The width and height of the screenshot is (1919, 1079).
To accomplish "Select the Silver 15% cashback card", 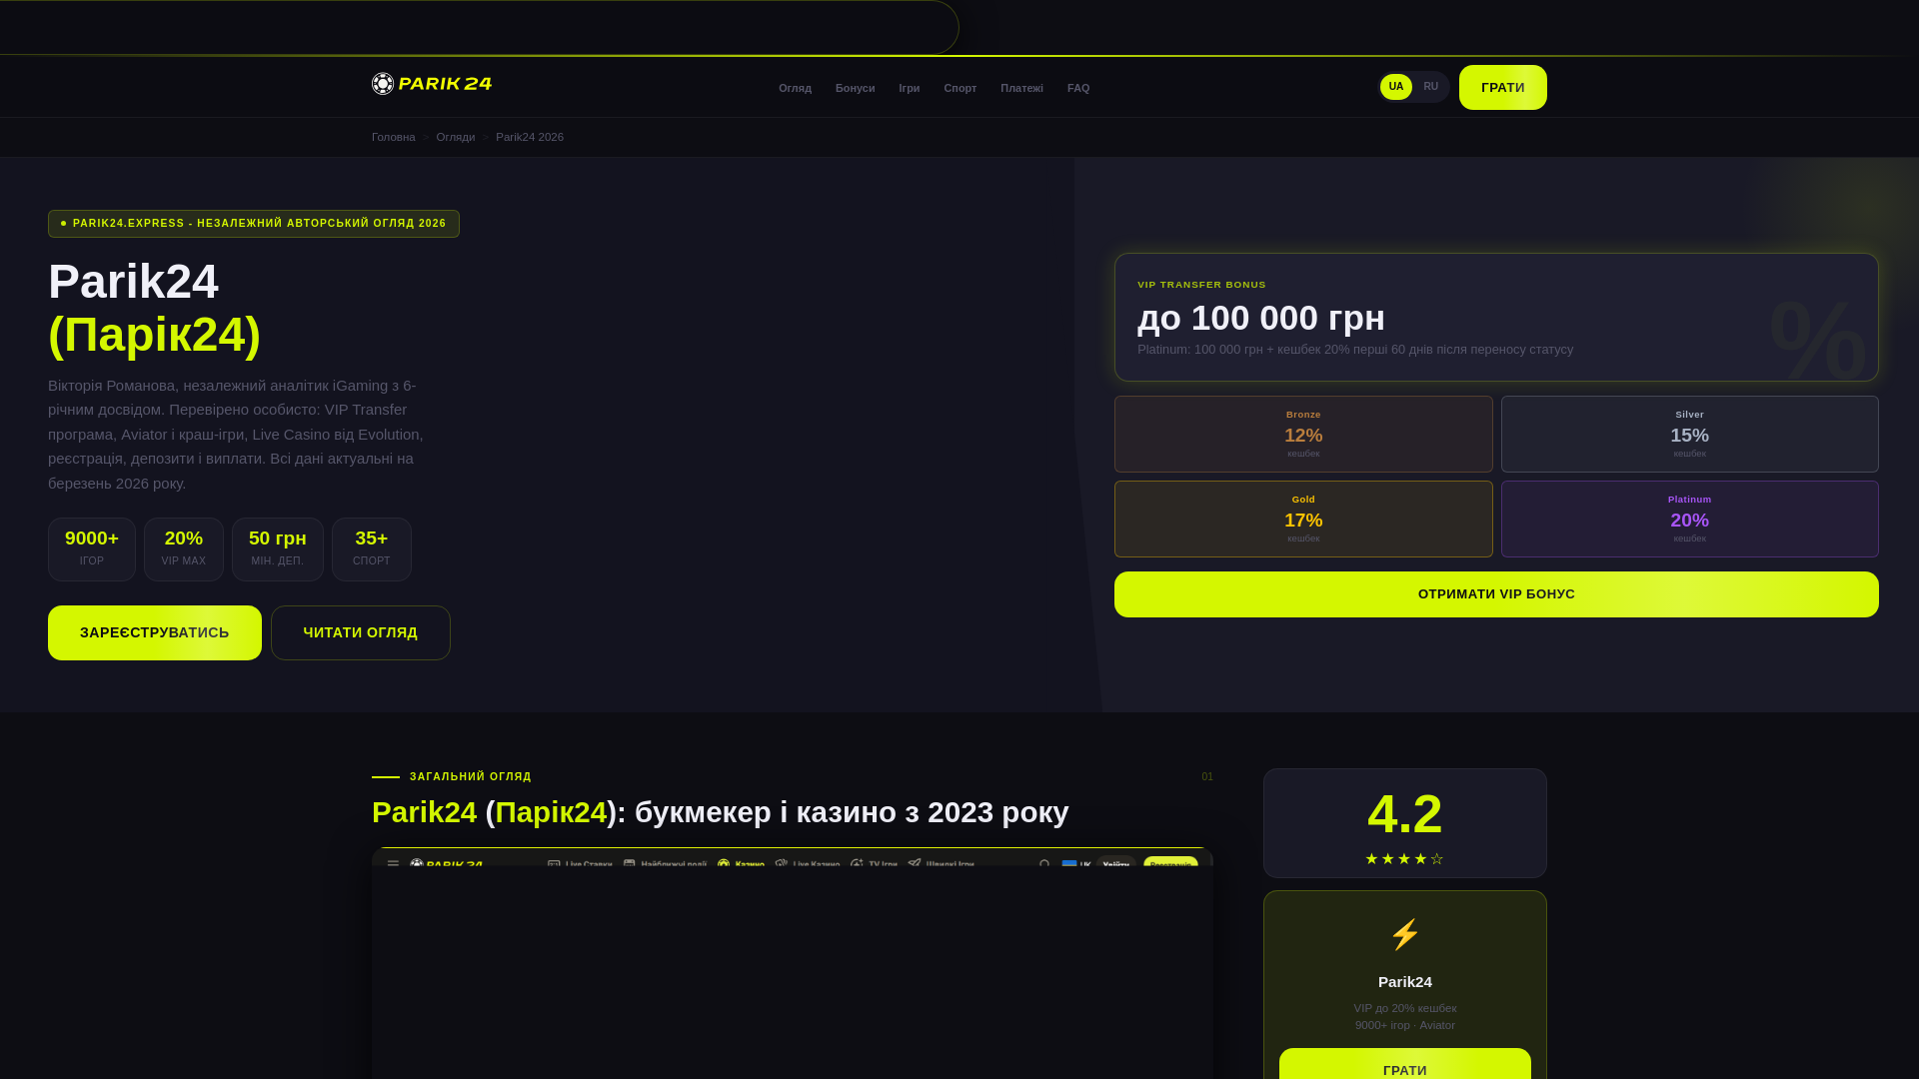I will coord(1689,434).
